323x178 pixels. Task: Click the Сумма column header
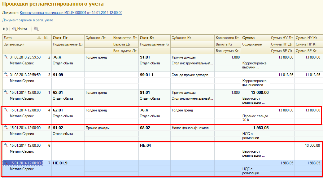[255, 38]
